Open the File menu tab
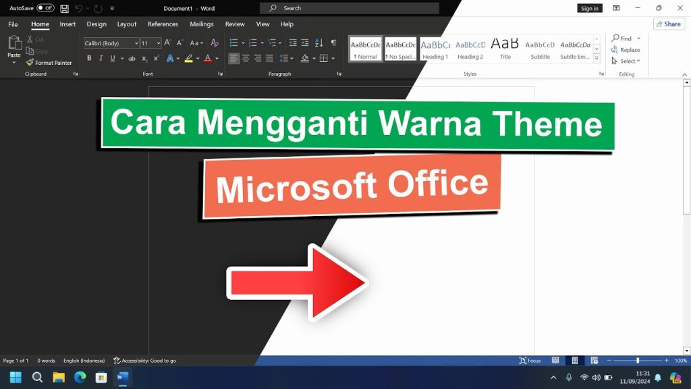The height and width of the screenshot is (389, 691). coord(13,24)
